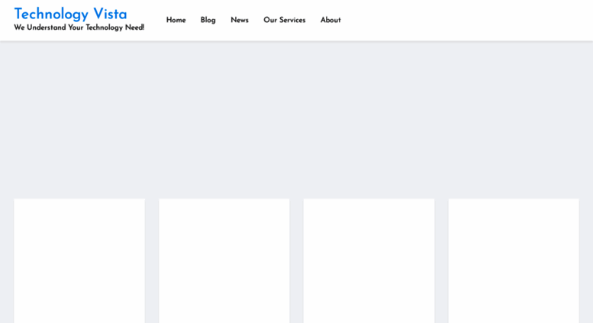Open the Technology Vista site title link
Screen dimensions: 593x323
(70, 15)
